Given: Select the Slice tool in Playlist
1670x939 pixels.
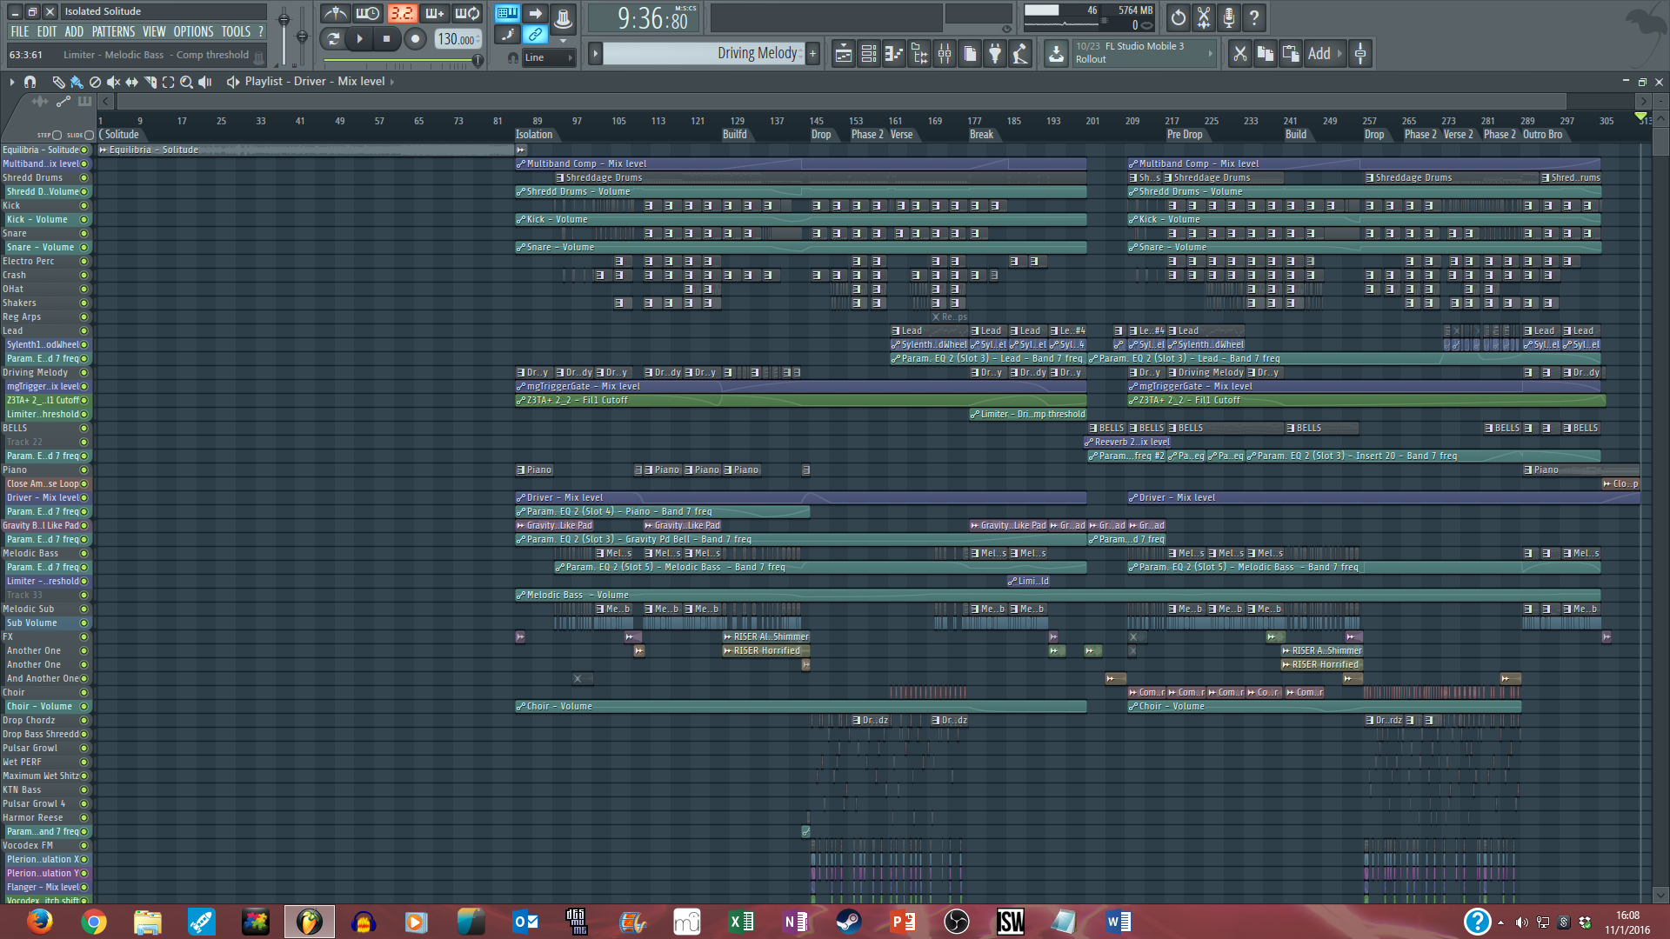Looking at the screenshot, I should tap(150, 82).
